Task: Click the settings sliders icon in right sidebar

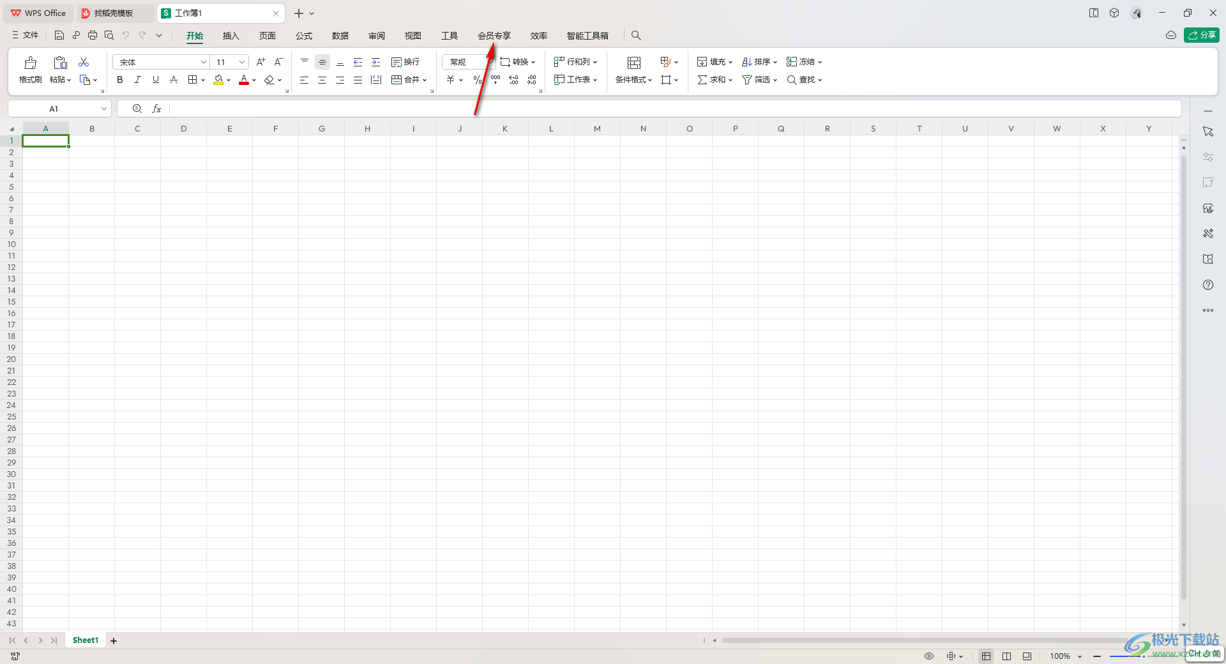Action: (x=1208, y=157)
